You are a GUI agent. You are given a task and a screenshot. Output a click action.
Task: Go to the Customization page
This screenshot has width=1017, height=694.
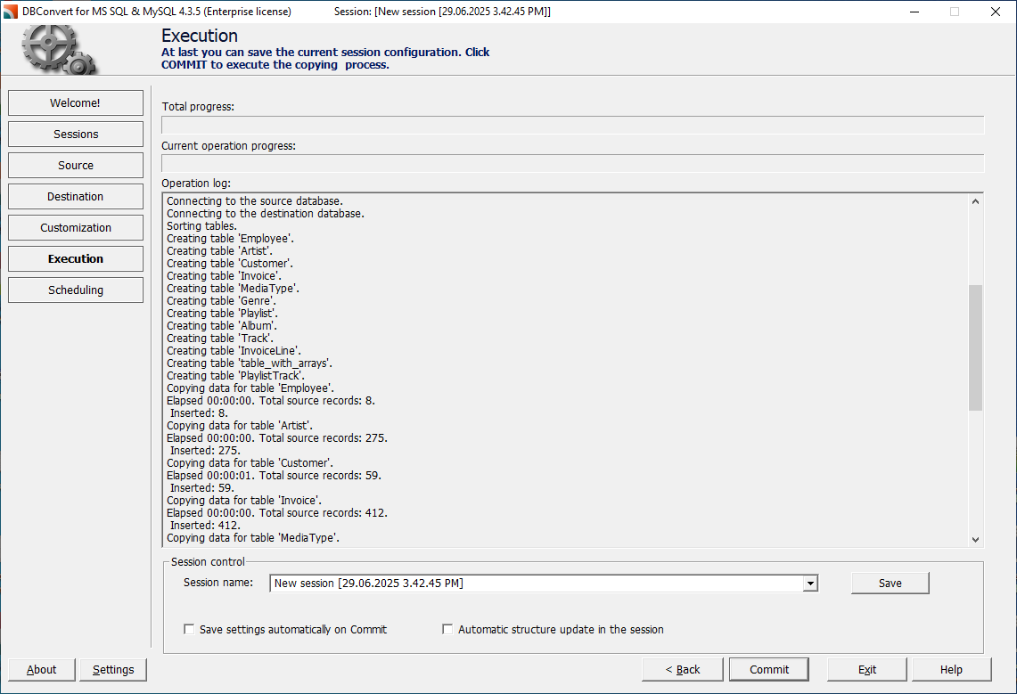(x=75, y=227)
